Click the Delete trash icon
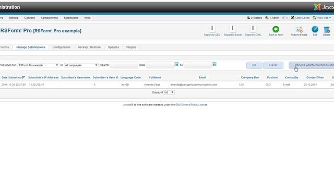 tap(327, 29)
